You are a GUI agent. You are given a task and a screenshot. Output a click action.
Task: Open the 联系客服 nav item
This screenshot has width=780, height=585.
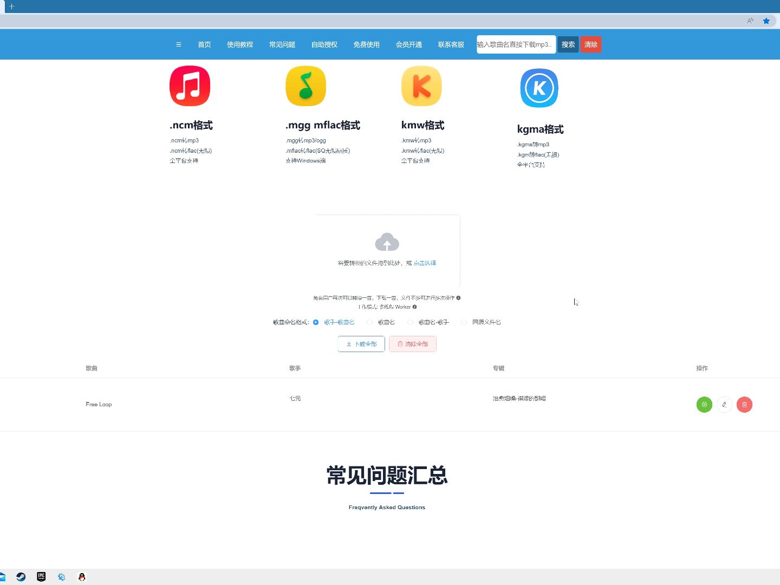coord(451,44)
